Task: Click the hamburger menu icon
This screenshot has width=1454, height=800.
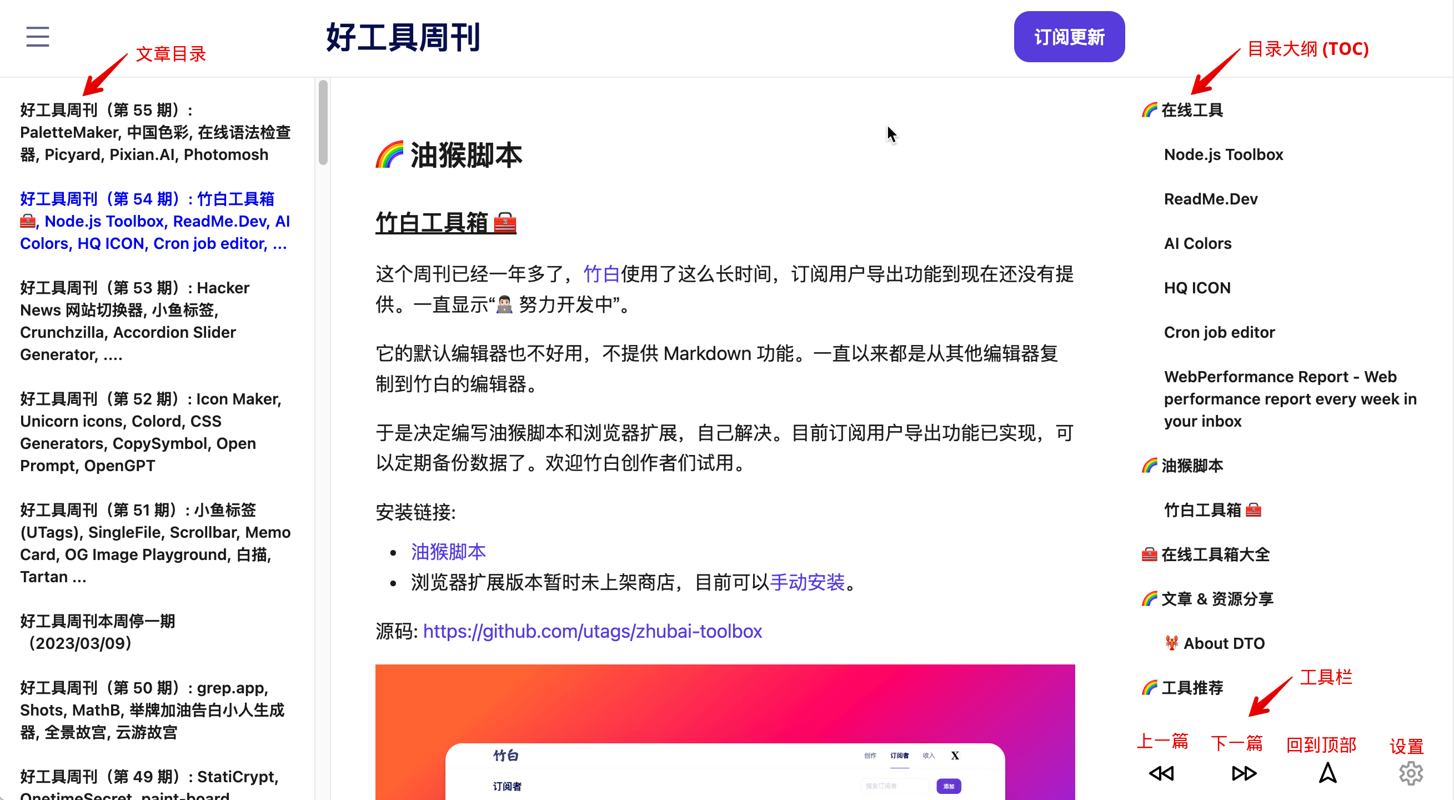Action: 37,37
